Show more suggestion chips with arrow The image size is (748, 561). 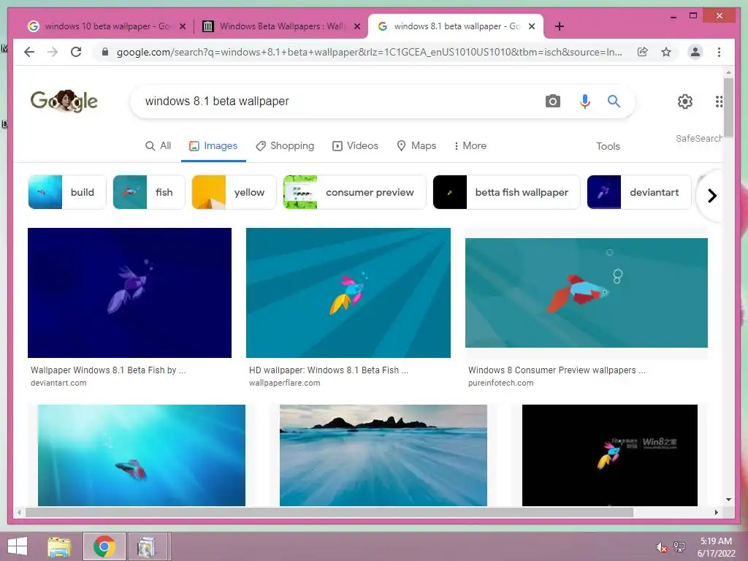(x=711, y=196)
